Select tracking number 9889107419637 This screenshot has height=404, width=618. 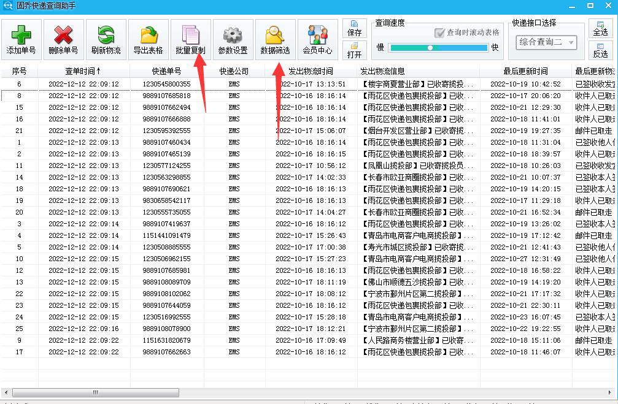coord(167,224)
